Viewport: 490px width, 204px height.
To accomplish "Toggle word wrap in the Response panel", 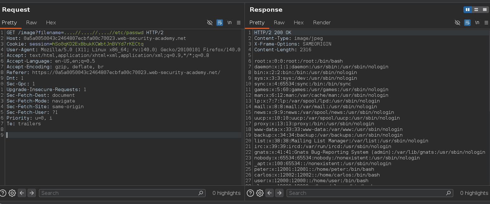I will [467, 22].
